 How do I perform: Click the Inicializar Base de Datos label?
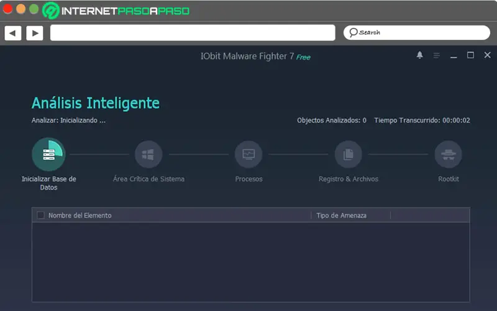49,183
